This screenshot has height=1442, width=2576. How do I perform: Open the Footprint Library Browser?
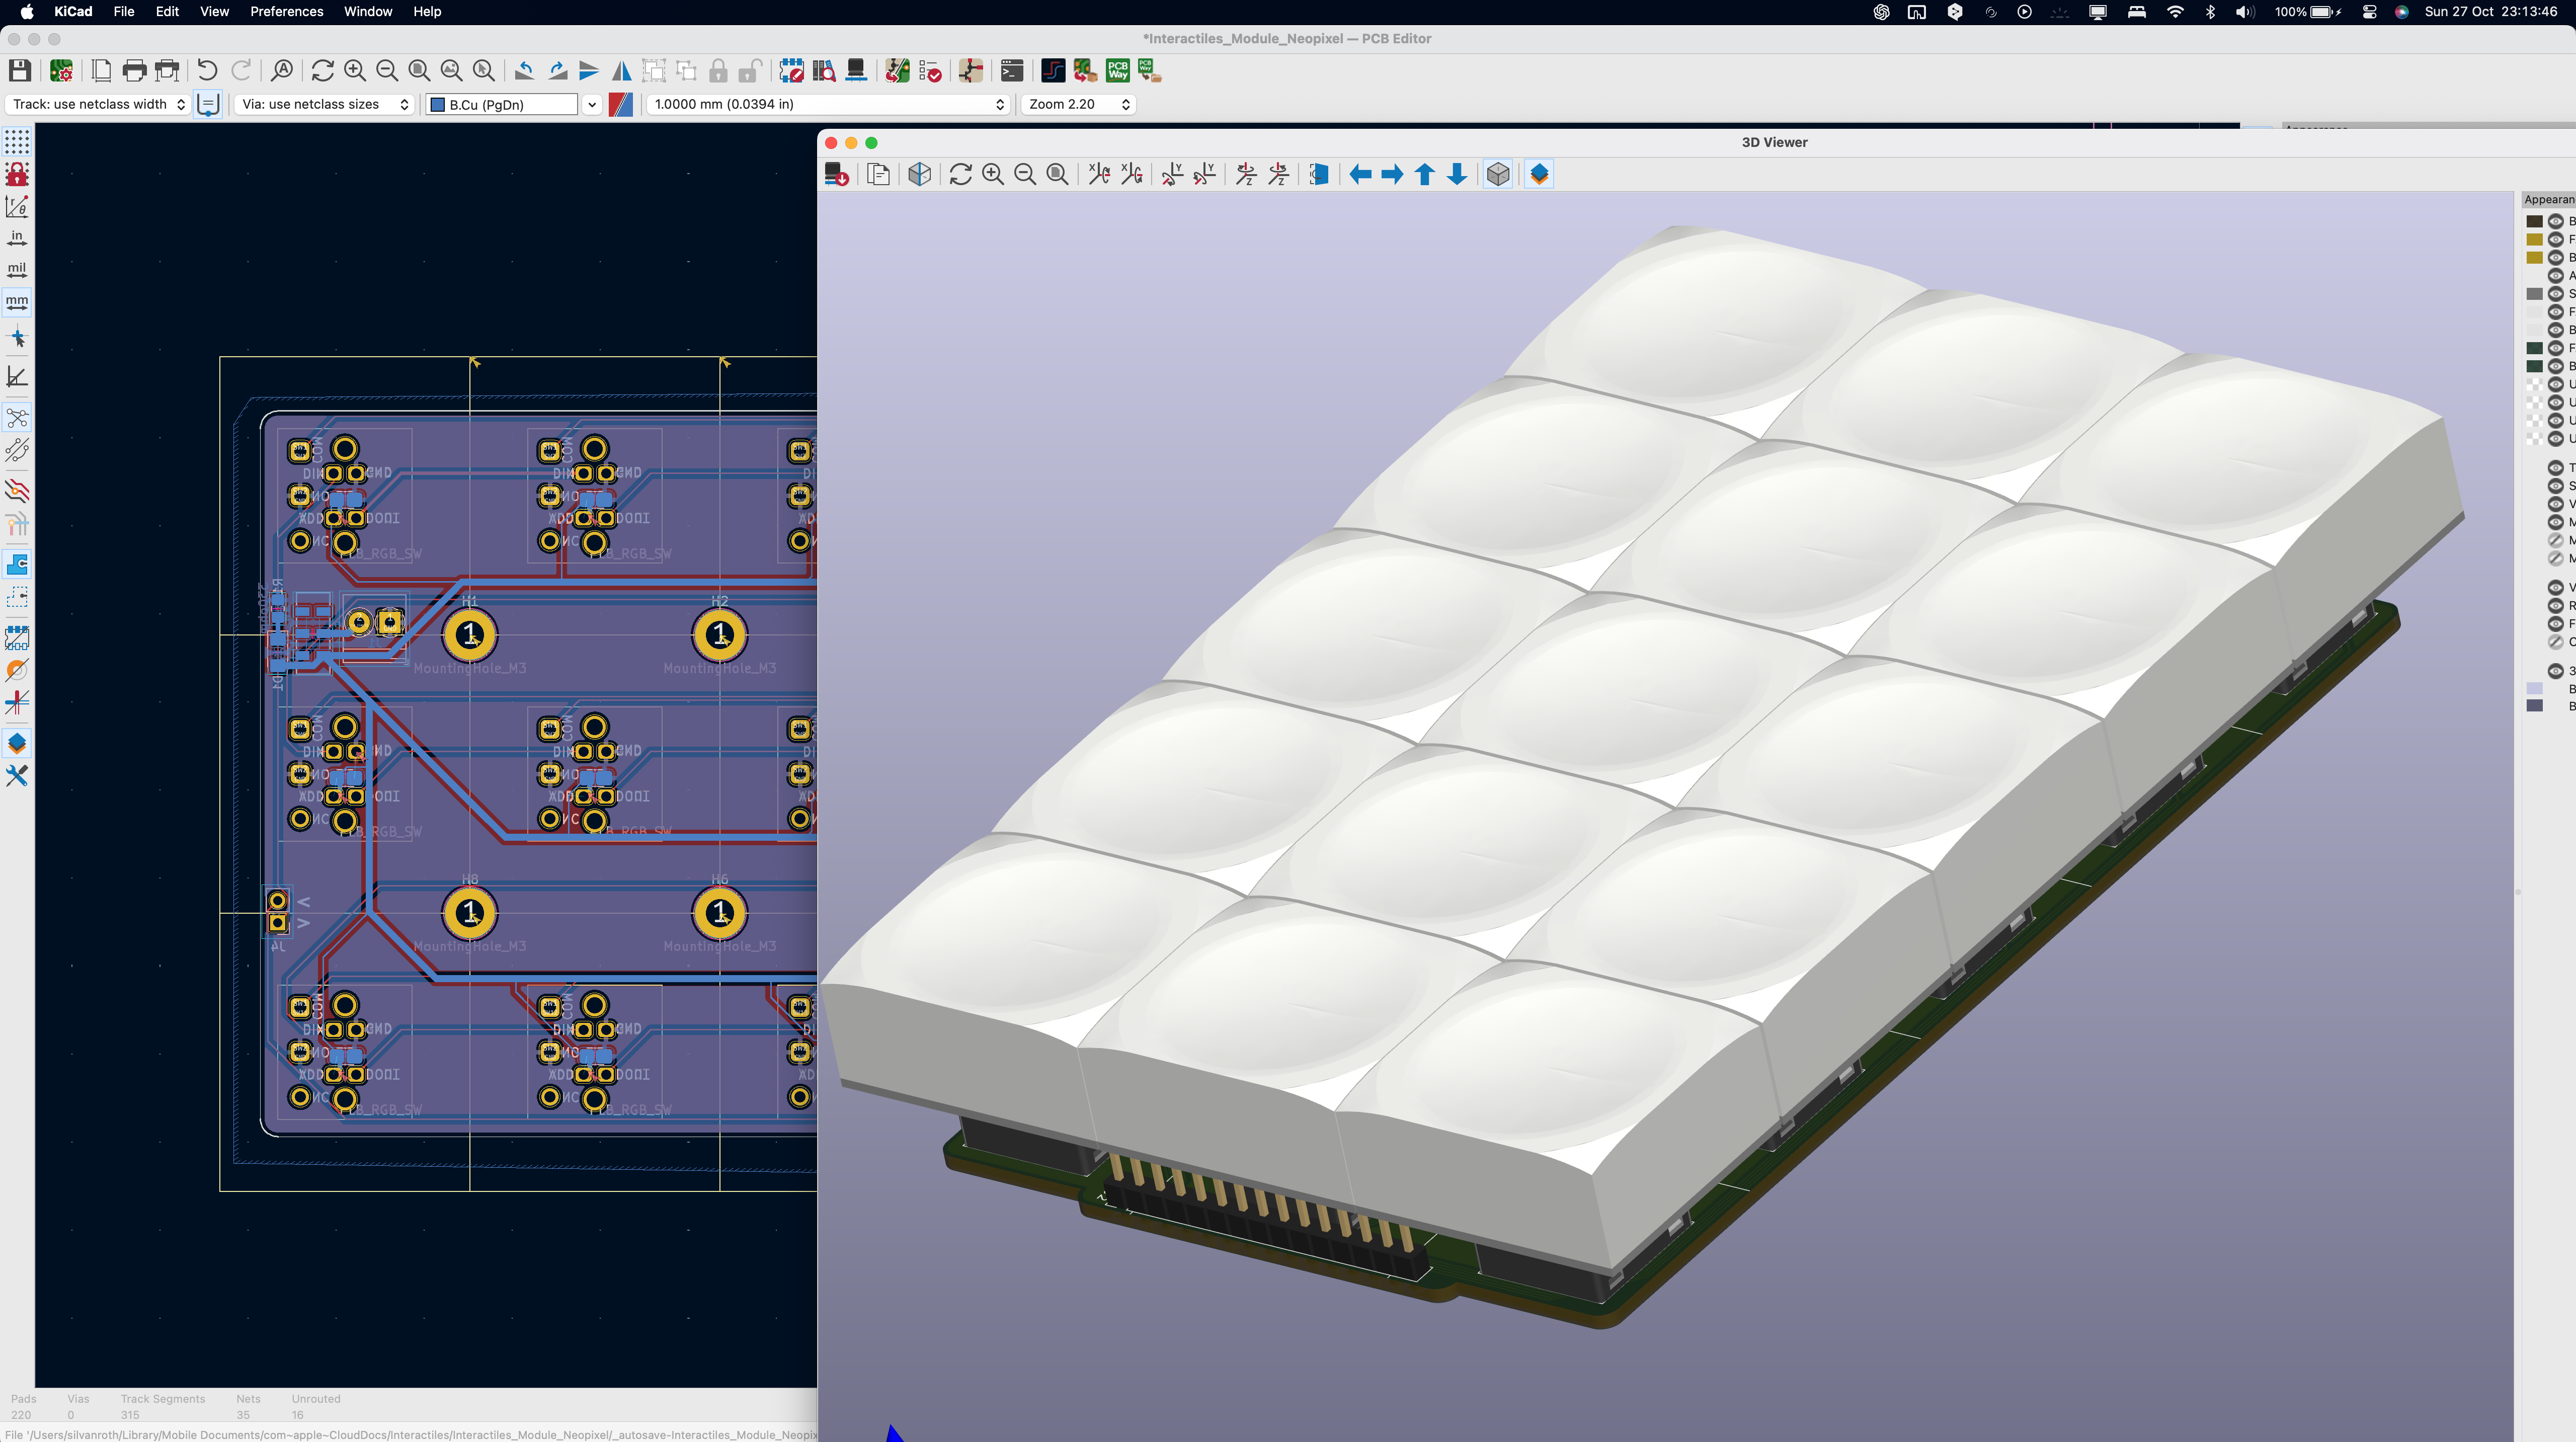point(823,70)
